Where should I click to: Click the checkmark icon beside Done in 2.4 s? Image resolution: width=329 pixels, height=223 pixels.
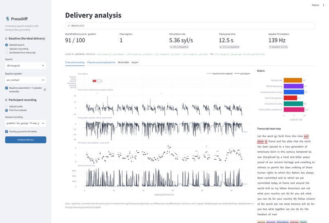tap(69, 26)
